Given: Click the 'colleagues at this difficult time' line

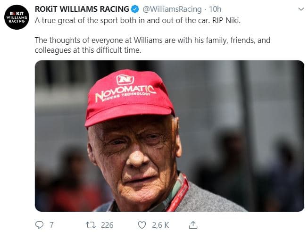Looking at the screenshot, I should coord(88,50).
